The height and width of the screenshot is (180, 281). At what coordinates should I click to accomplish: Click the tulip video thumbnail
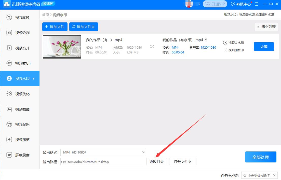pos(62,47)
